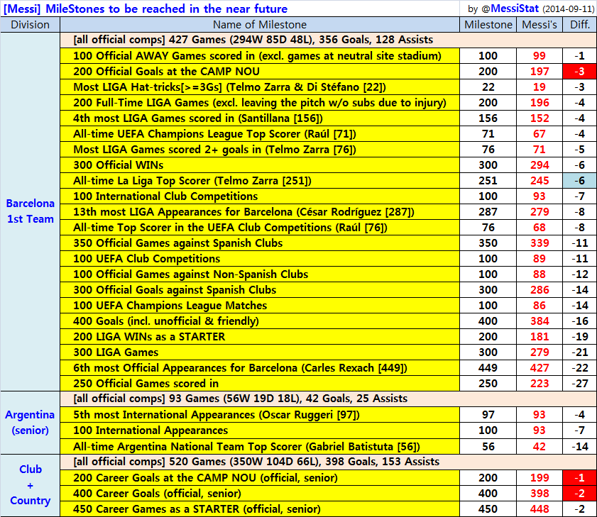Click milestone value 287 for César Rodríguez row
597x517 pixels.
(488, 212)
